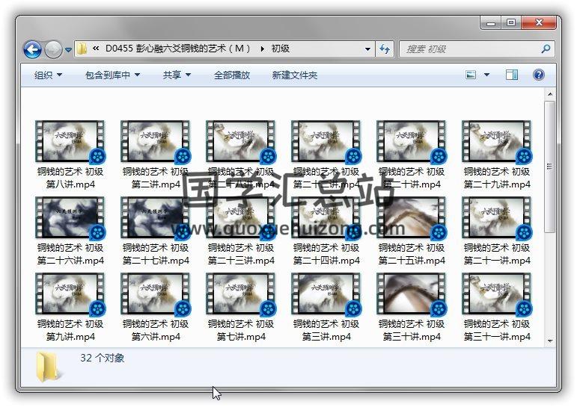
Task: Click the scrollbar down arrow
Action: coord(550,341)
